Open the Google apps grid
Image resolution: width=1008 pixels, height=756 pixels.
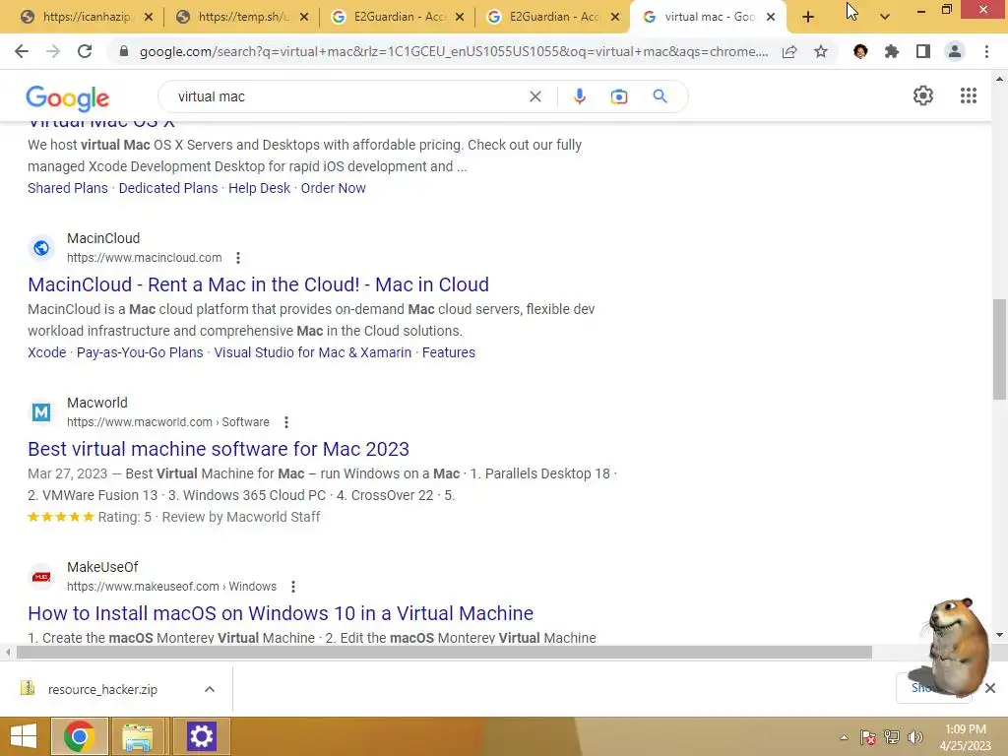[x=969, y=95]
